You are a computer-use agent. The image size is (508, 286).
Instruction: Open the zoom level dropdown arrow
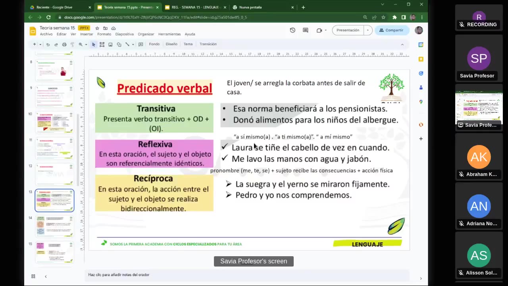[86, 44]
